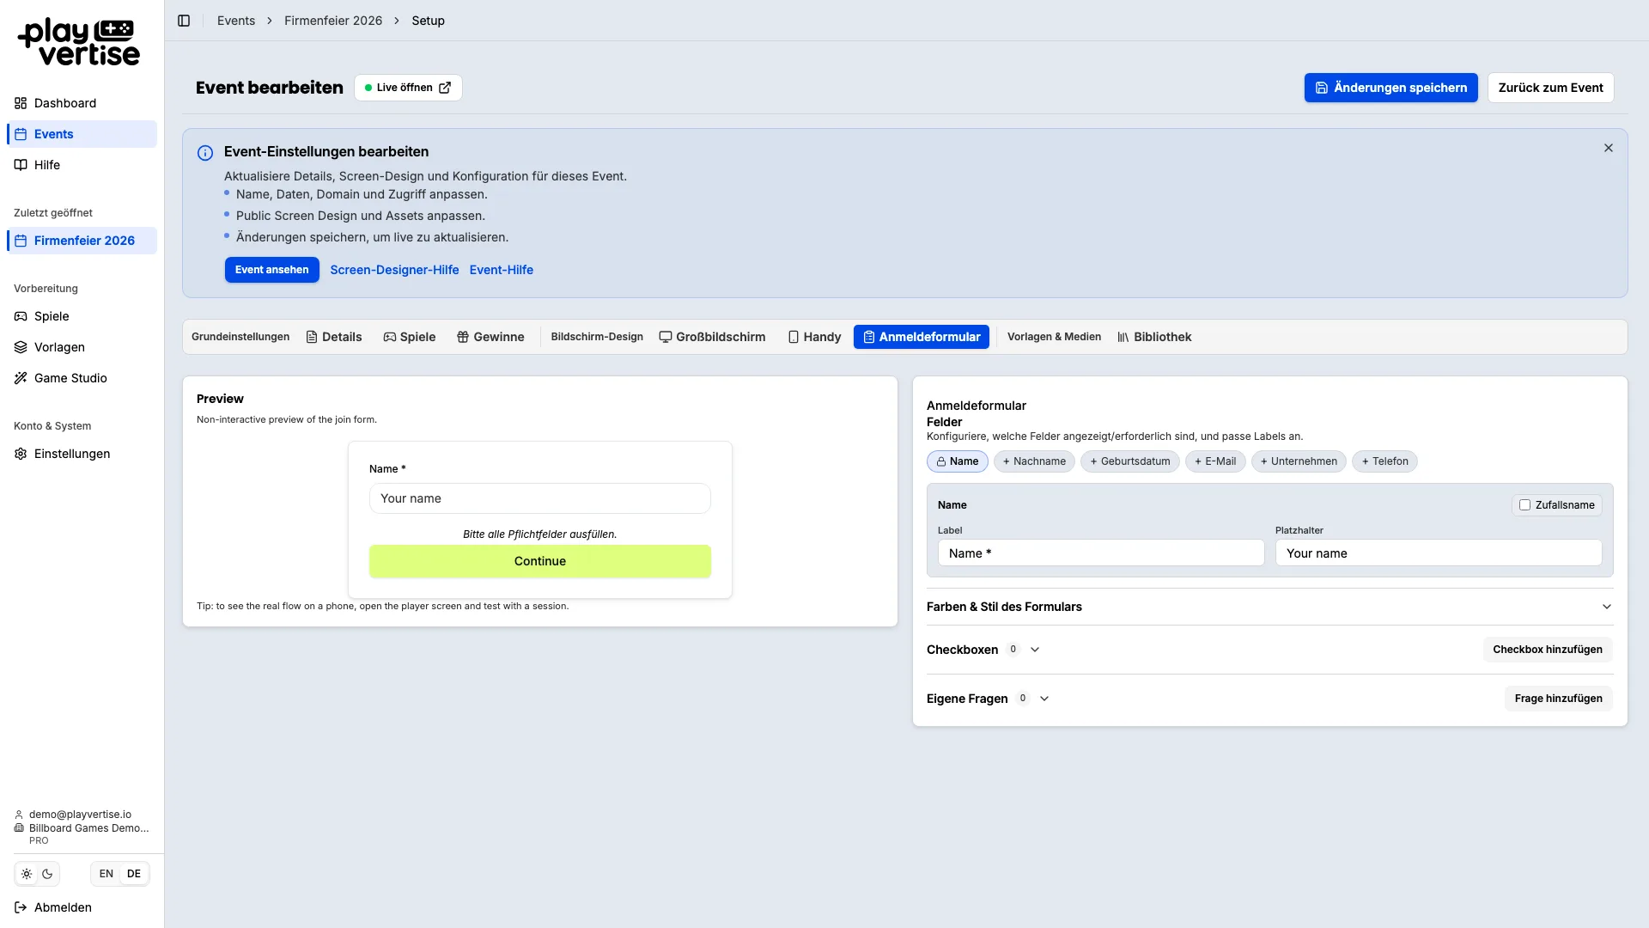
Task: Open Event-Hilfe link
Action: pyautogui.click(x=502, y=270)
